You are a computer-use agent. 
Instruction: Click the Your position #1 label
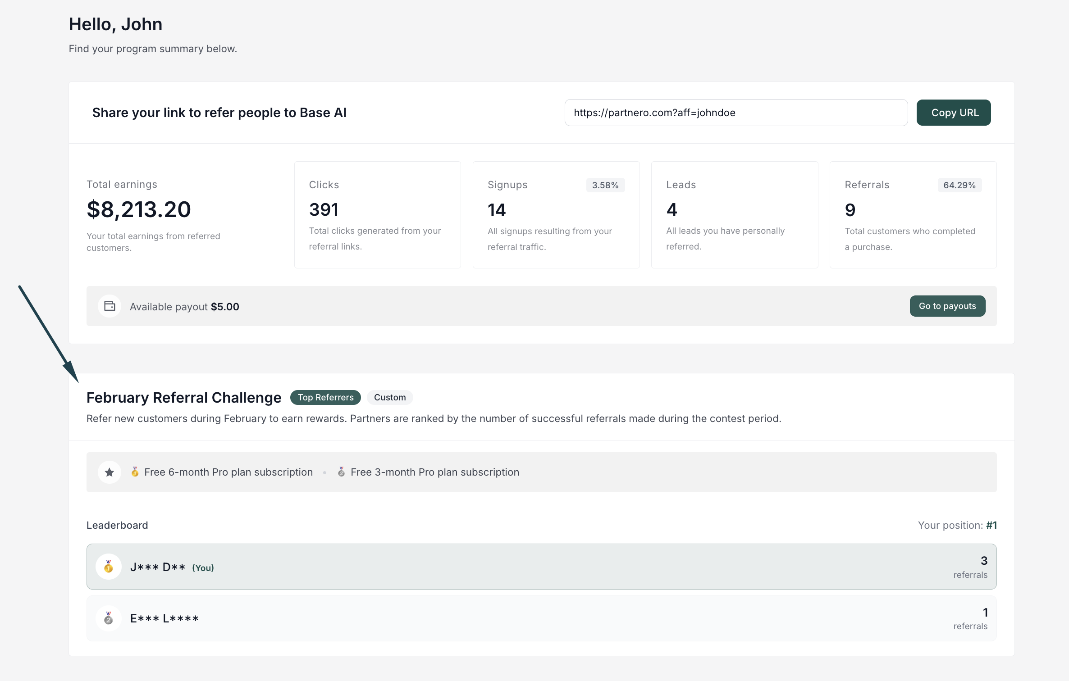coord(957,525)
